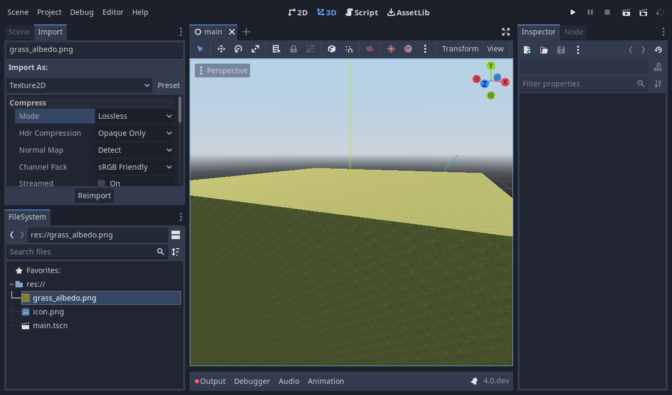Switch to the Node tab in Inspector
Screen dimensions: 672x395
point(574,32)
